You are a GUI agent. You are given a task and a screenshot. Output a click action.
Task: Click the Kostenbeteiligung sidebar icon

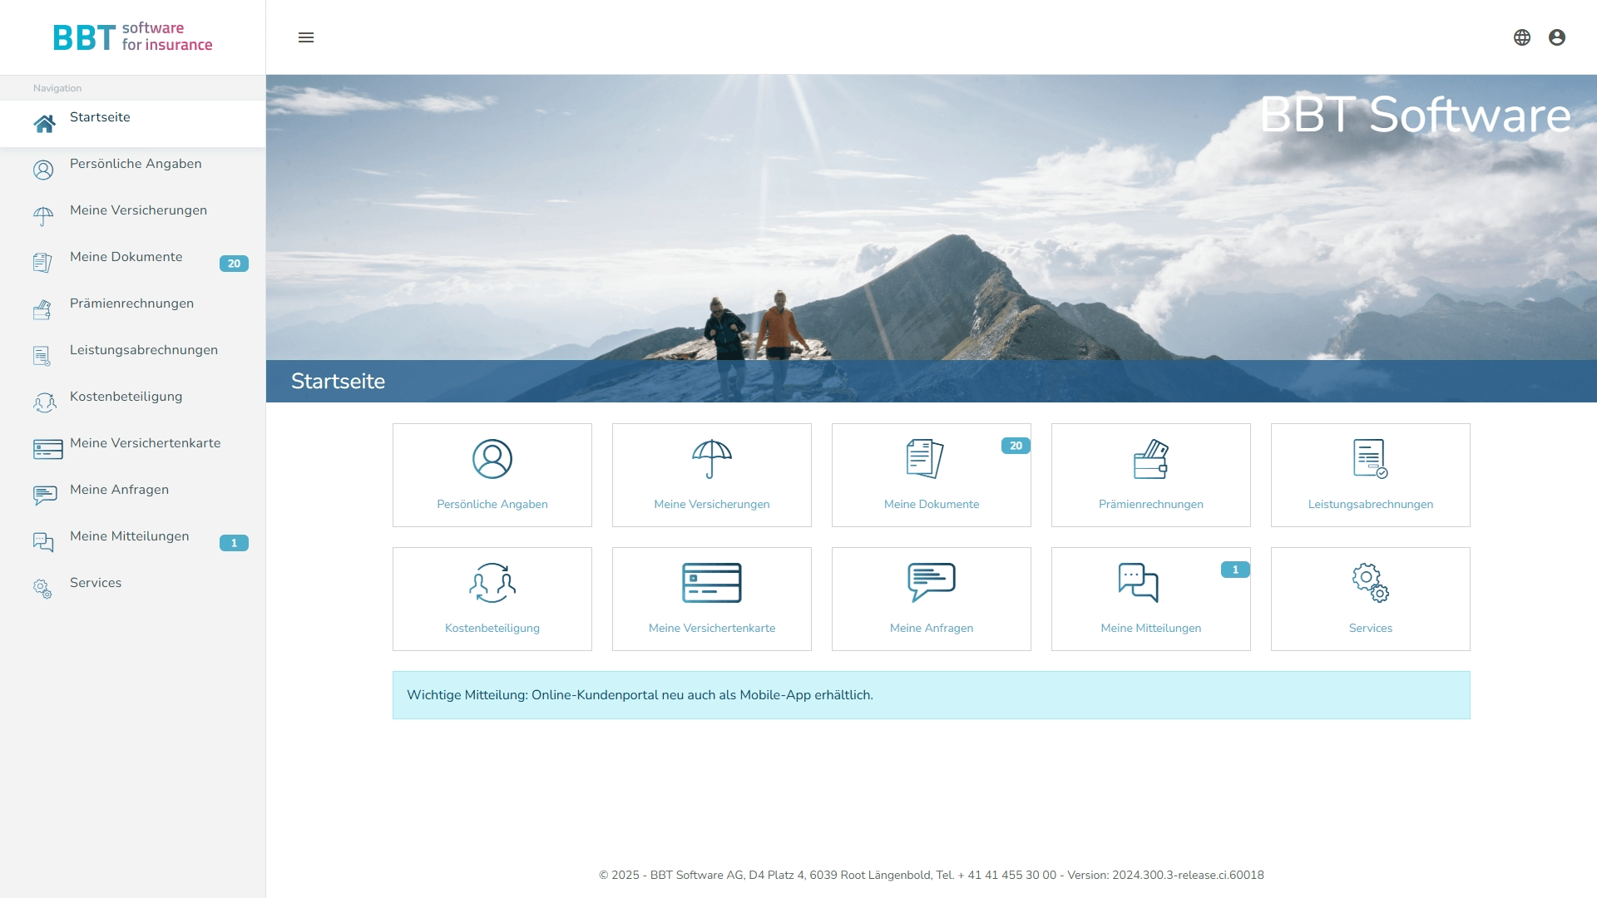[x=45, y=403]
